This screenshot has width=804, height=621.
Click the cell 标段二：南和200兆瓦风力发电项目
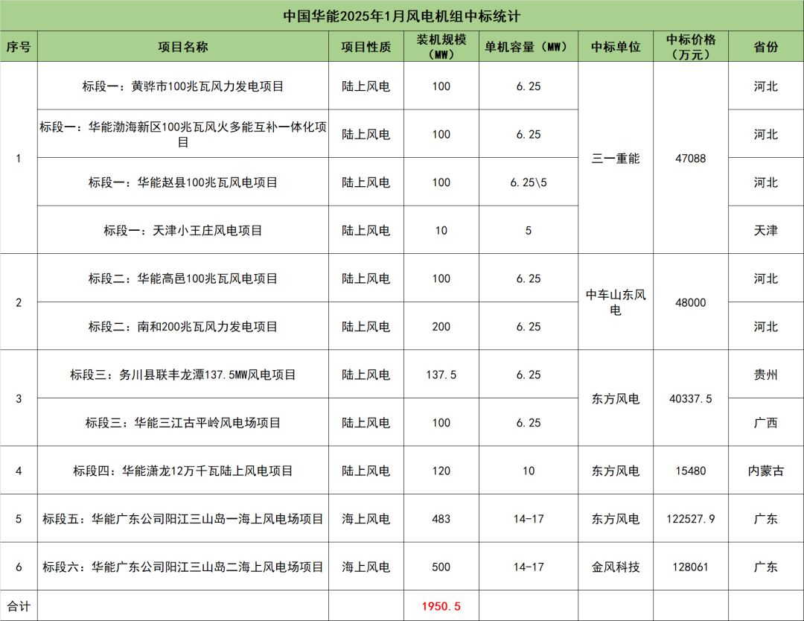tap(183, 326)
